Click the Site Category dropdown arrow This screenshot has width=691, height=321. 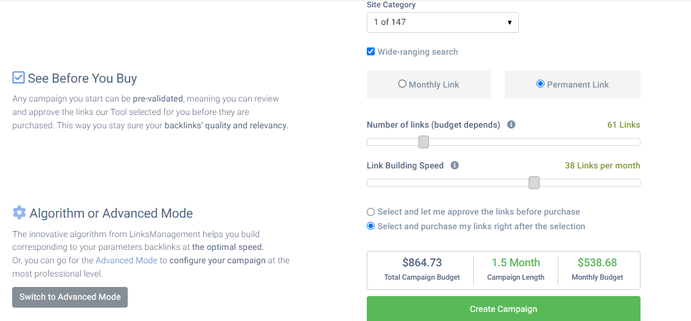click(510, 22)
